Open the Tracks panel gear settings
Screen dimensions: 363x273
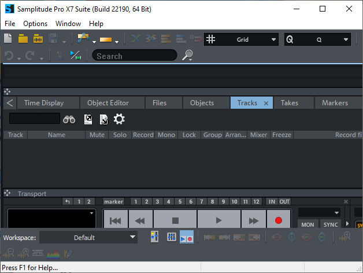coord(119,119)
